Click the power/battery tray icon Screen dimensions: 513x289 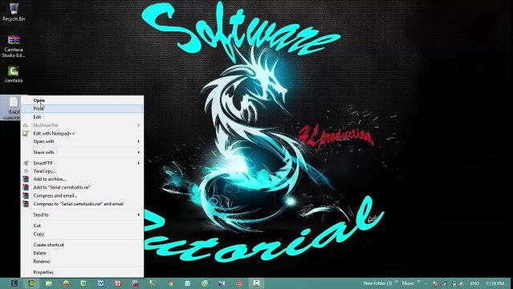(454, 283)
